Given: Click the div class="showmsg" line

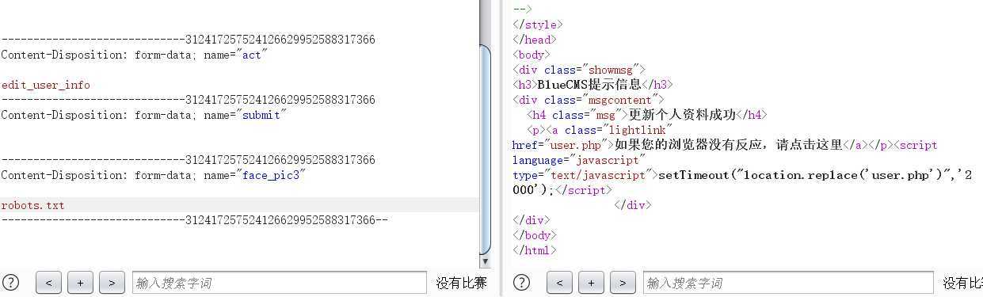Looking at the screenshot, I should (579, 70).
